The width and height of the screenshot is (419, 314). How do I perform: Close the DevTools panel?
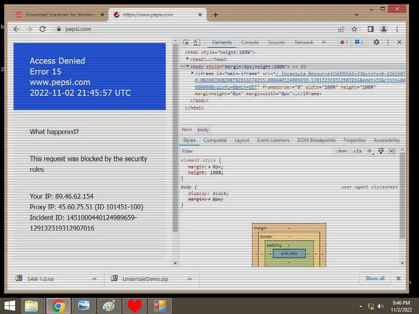pyautogui.click(x=399, y=42)
